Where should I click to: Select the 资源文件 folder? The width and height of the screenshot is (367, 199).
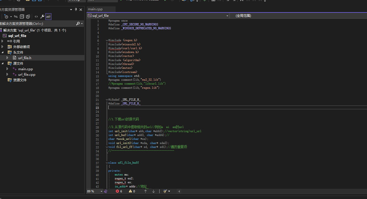[x=20, y=80]
